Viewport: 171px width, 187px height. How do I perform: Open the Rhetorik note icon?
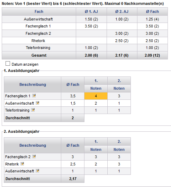22,164
